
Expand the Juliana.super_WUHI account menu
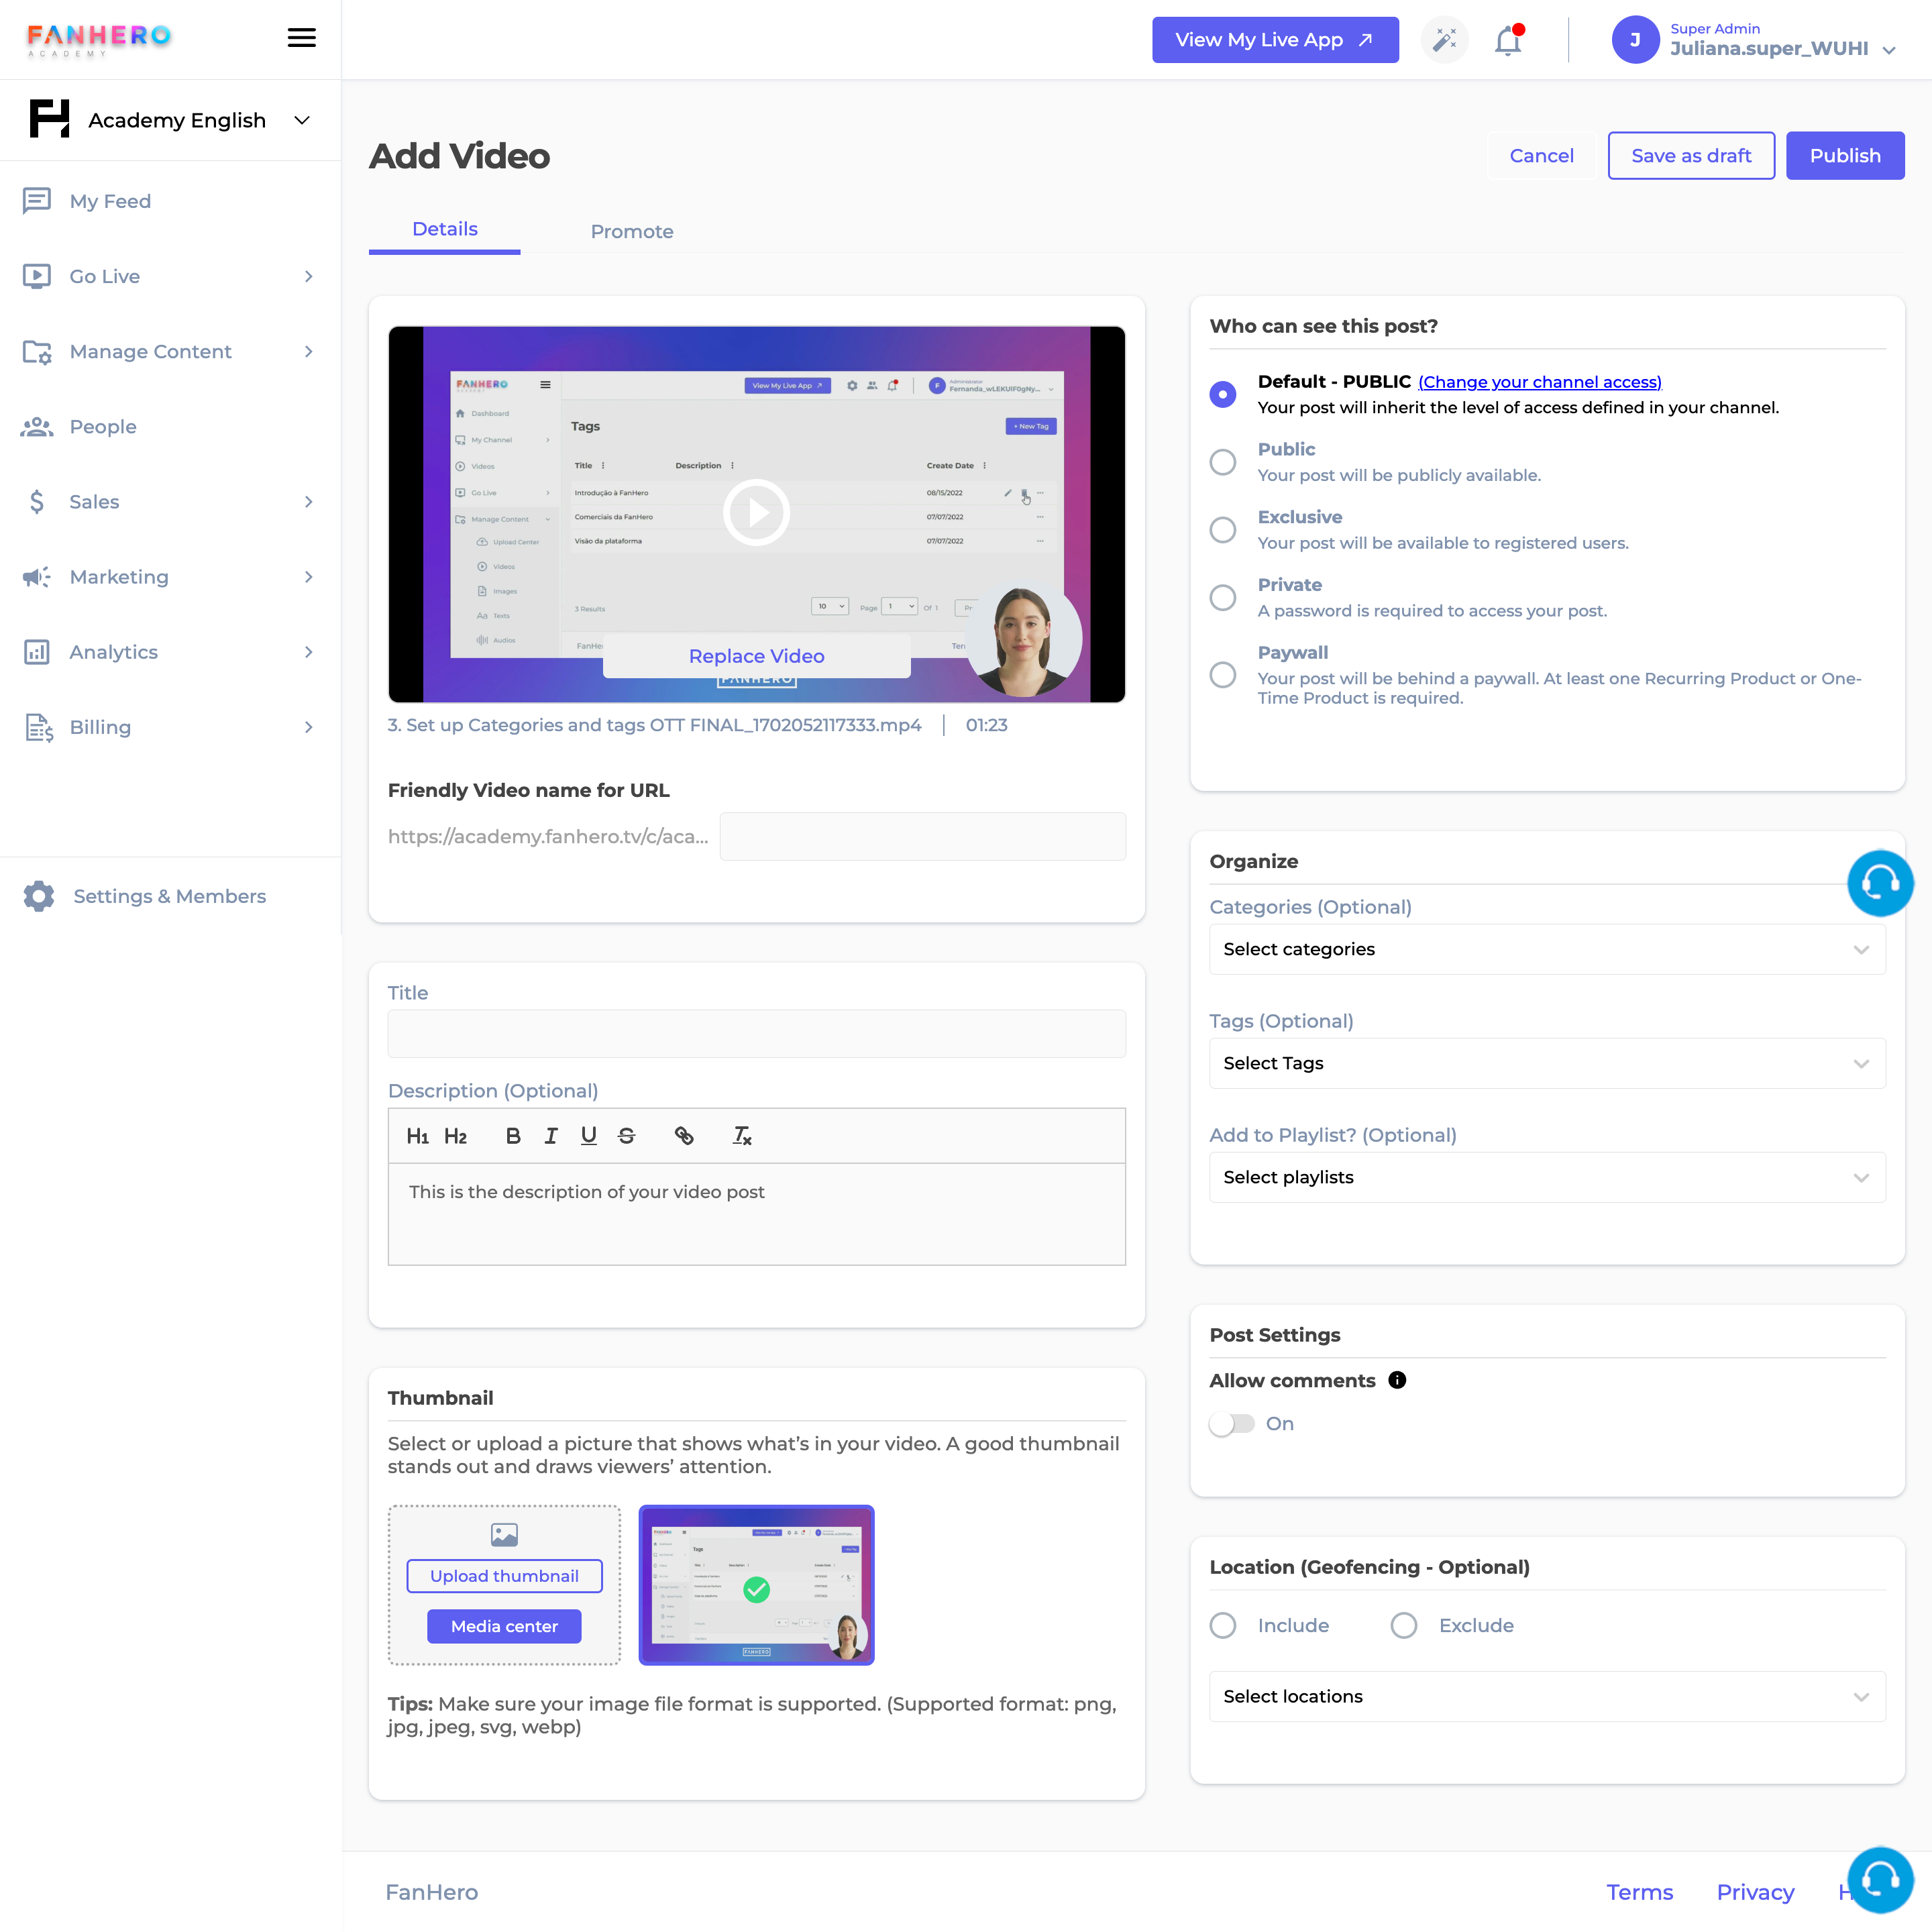tap(1888, 49)
